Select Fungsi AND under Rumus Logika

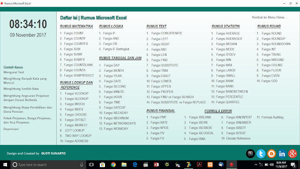point(111,38)
